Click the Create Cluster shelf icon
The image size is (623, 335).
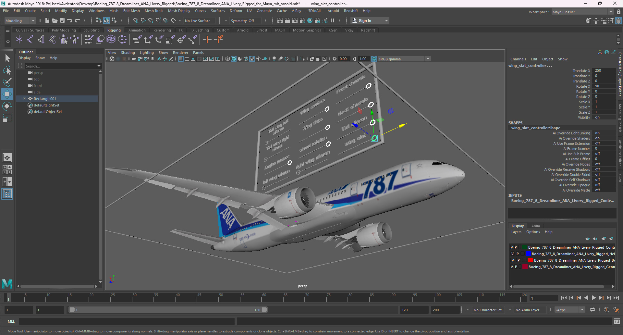coord(122,40)
